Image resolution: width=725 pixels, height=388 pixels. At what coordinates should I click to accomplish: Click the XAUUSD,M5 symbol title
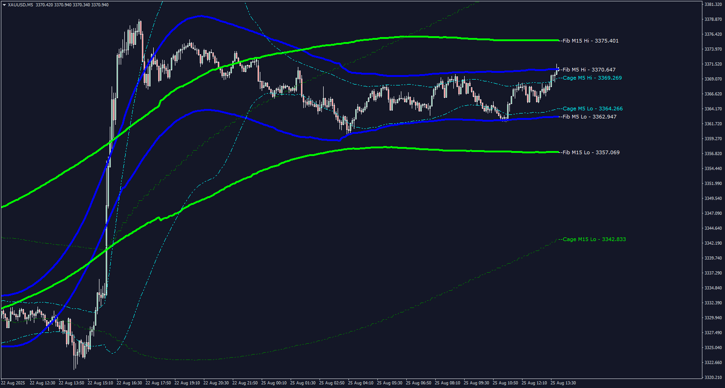[20, 5]
